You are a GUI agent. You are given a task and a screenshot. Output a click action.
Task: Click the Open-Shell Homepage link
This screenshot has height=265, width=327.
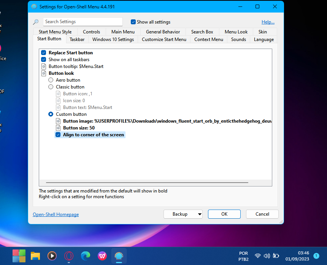[56, 214]
